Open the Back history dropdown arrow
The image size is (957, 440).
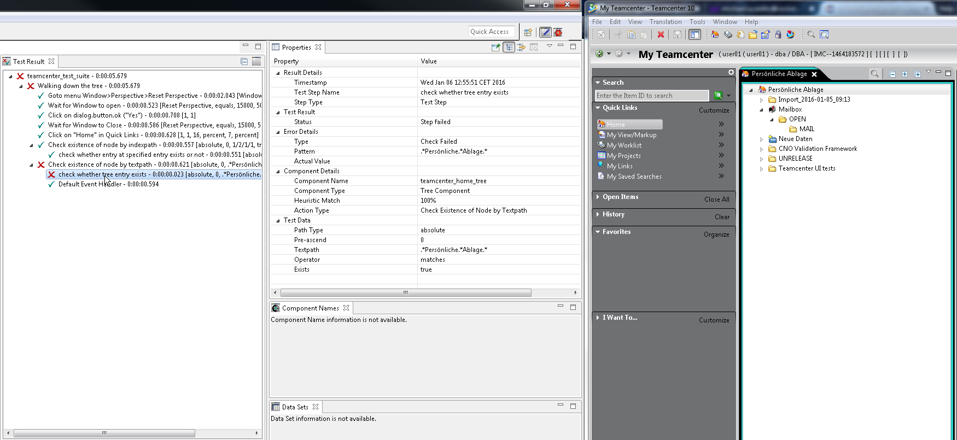click(609, 54)
